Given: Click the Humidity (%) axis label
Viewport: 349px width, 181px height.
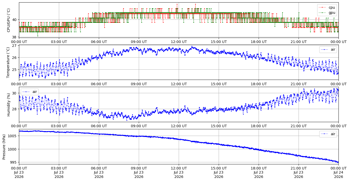Looking at the screenshot, I should pos(9,104).
